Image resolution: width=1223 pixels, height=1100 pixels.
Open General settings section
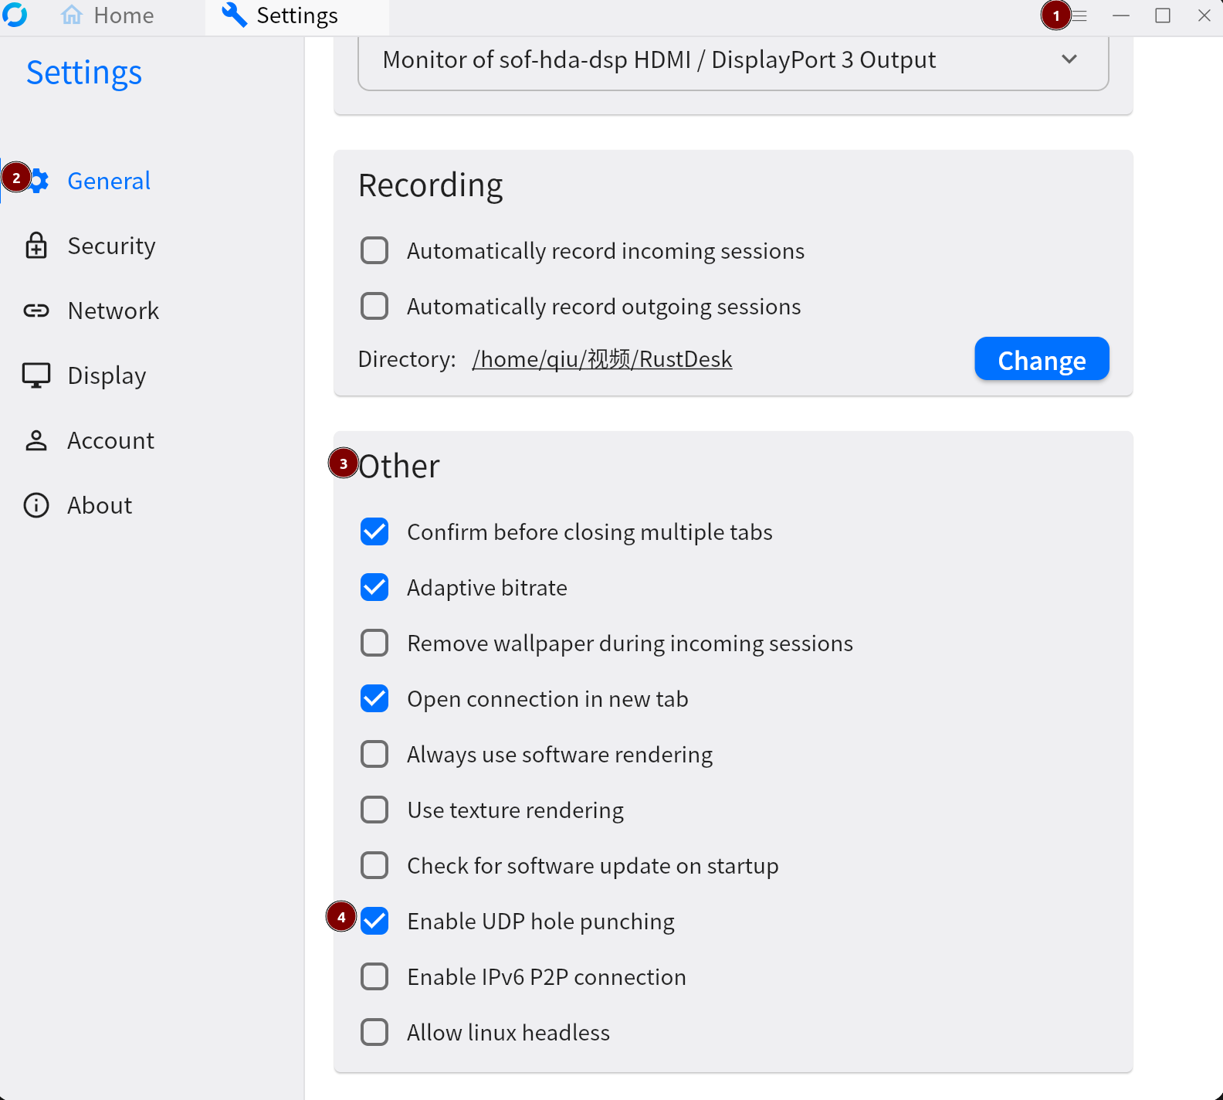tap(109, 181)
